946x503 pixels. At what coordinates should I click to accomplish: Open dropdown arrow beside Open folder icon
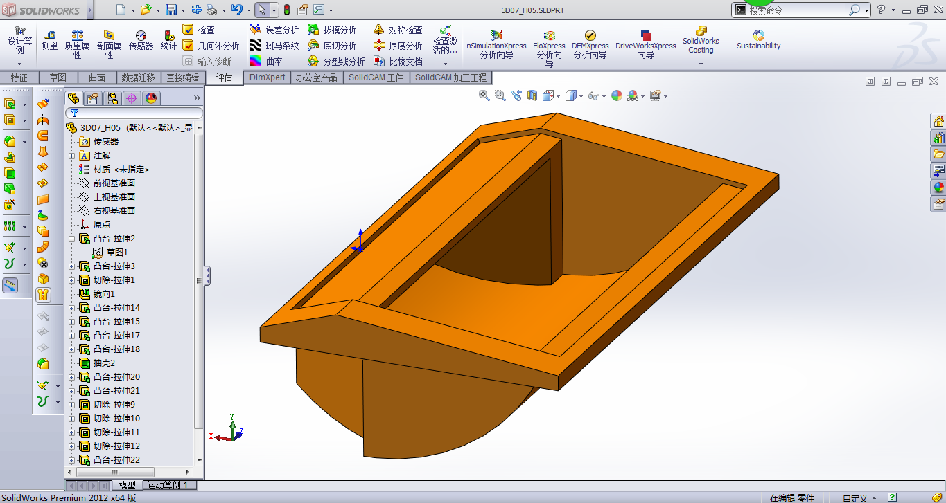[x=157, y=10]
